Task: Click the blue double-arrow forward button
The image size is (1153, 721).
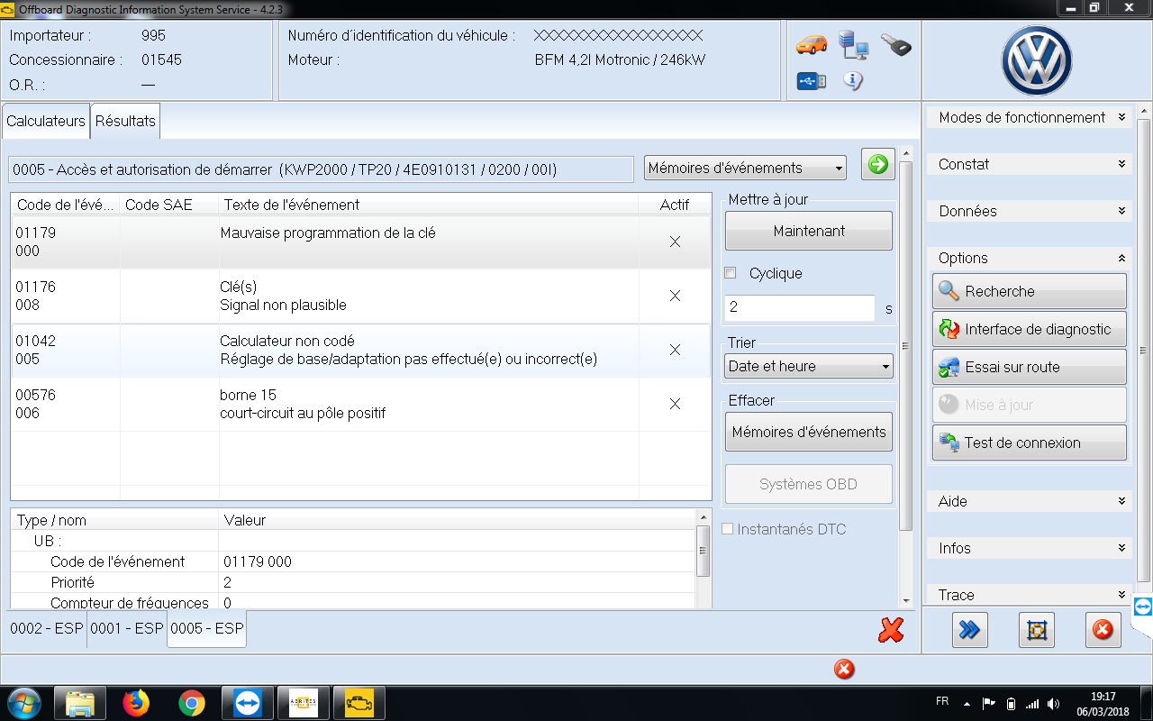Action: (x=969, y=630)
